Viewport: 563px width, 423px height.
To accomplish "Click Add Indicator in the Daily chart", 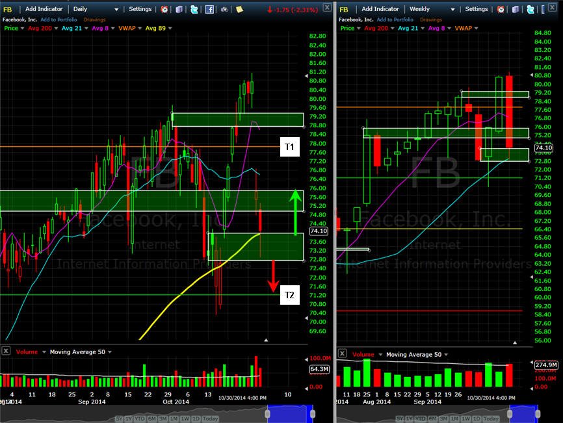I will pos(44,9).
